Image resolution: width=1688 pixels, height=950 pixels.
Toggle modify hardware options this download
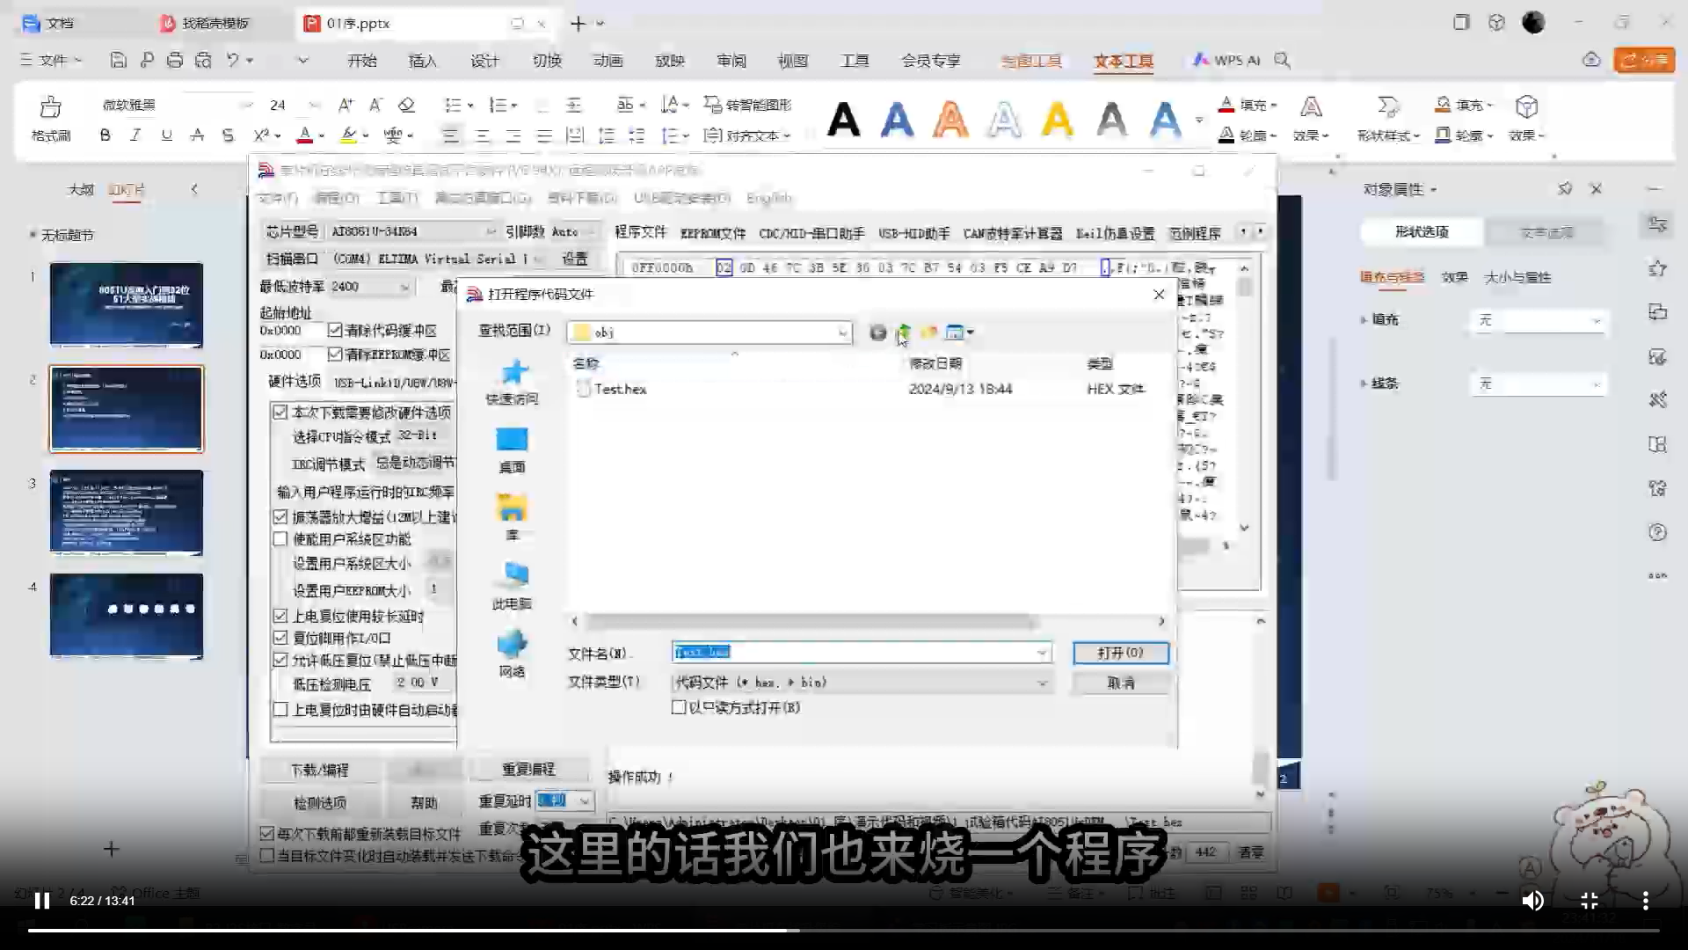click(x=280, y=413)
